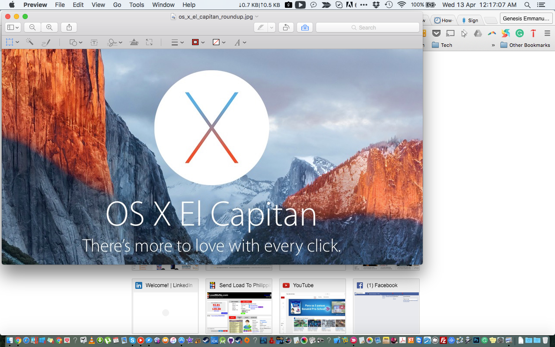Open the Tools menu in menu bar
555x347 pixels.
(137, 5)
